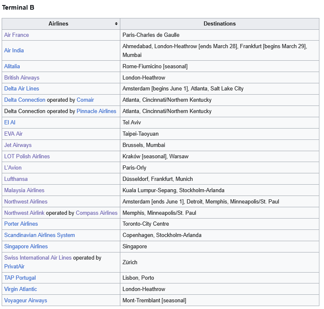Visit the EVA Air page
Screen dimensions: 324x309
point(13,134)
